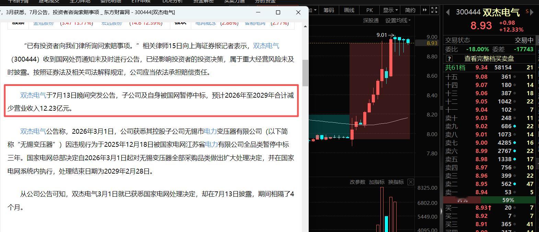This screenshot has width=539, height=232.
Task: Close the volume indicator panel
Action: coord(411,182)
